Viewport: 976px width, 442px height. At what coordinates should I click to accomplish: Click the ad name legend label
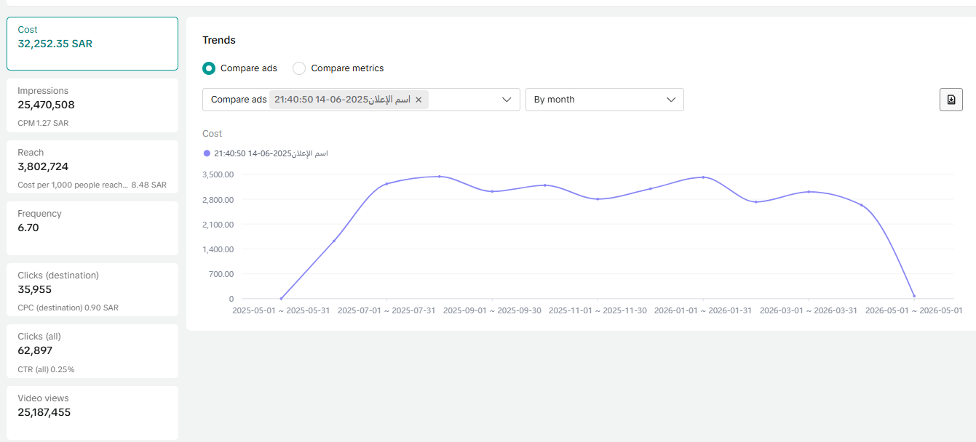coord(271,153)
